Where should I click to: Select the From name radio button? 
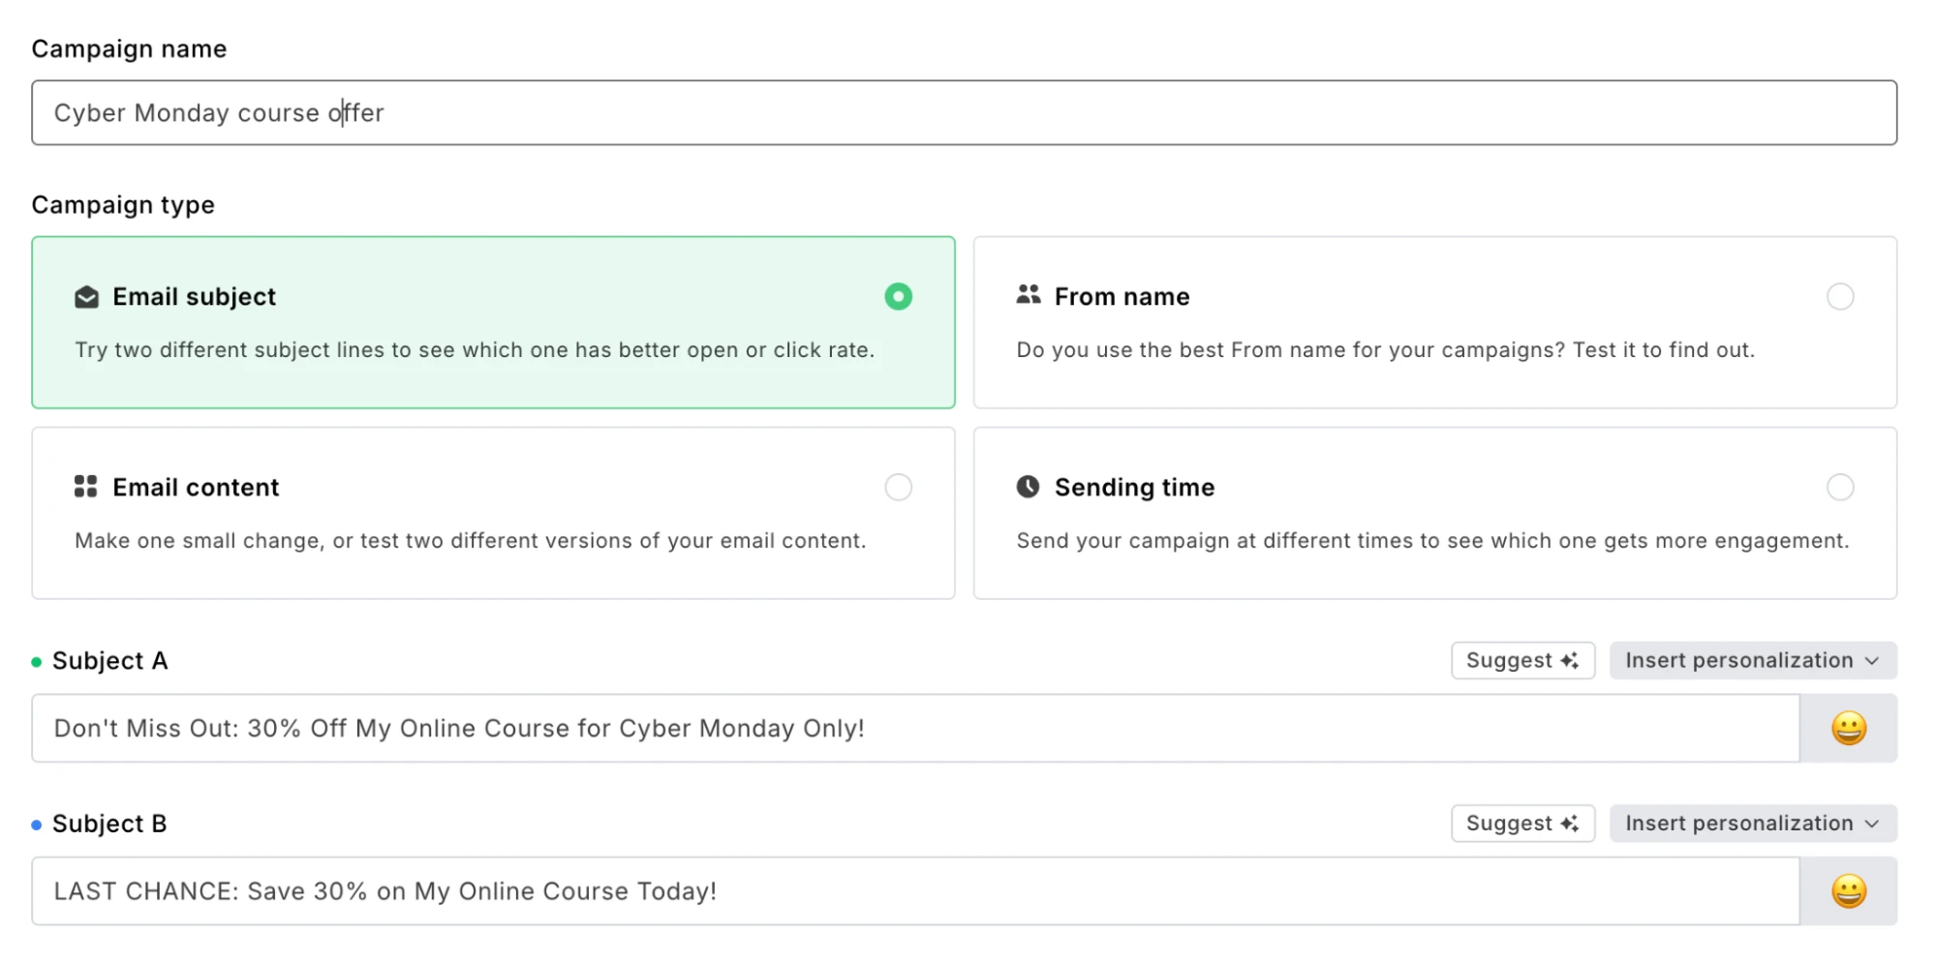point(1840,296)
